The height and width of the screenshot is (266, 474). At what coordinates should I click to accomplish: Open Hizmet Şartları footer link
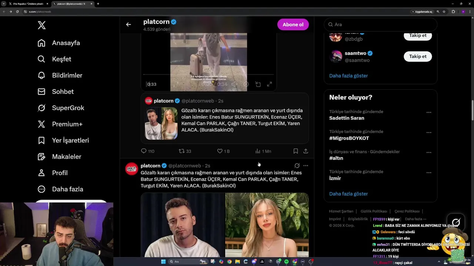[341, 211]
